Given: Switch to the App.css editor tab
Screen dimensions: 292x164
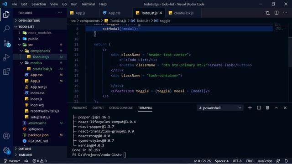Looking at the screenshot, I should click(x=114, y=13).
